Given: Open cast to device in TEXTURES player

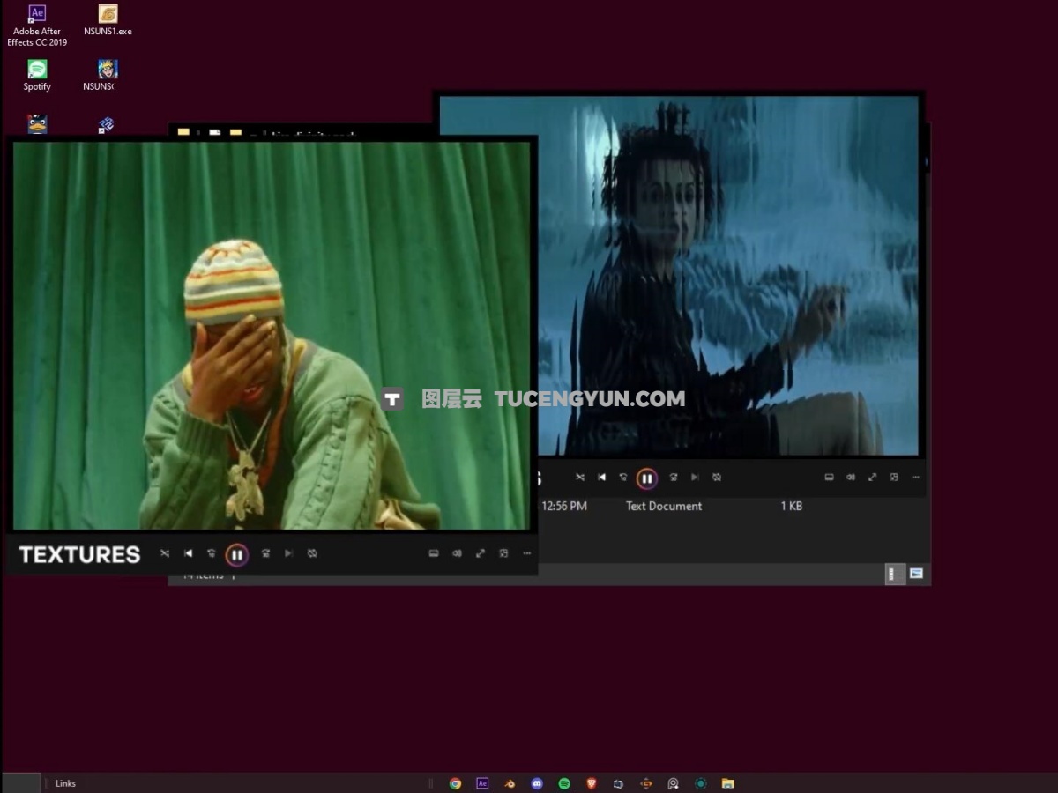Looking at the screenshot, I should [x=434, y=553].
